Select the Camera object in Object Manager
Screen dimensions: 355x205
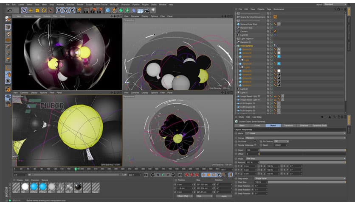click(244, 31)
